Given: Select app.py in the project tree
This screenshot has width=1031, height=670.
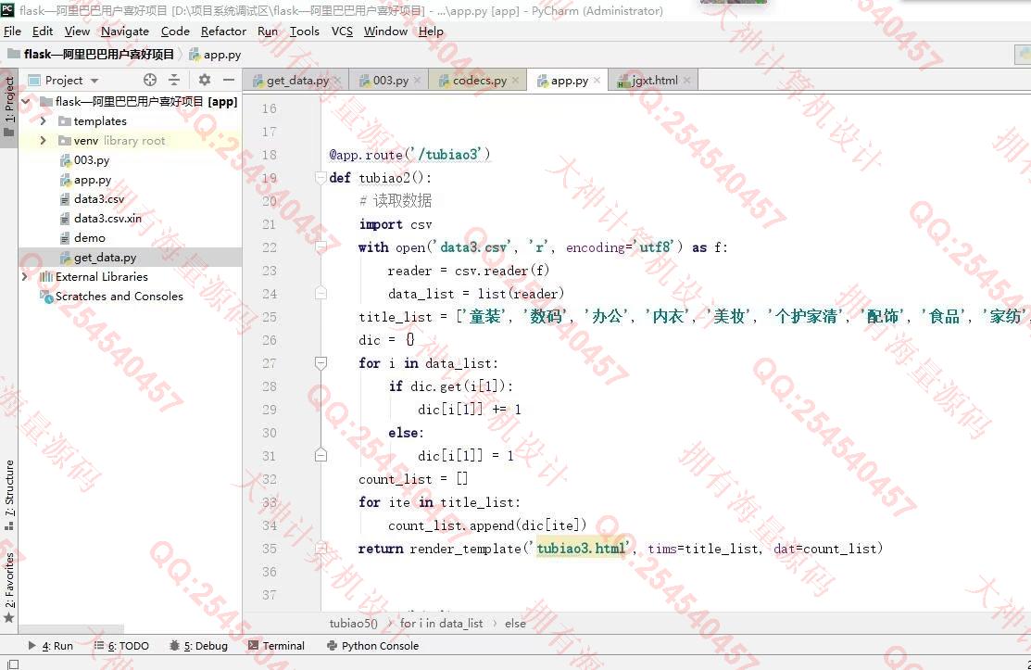Looking at the screenshot, I should point(93,180).
